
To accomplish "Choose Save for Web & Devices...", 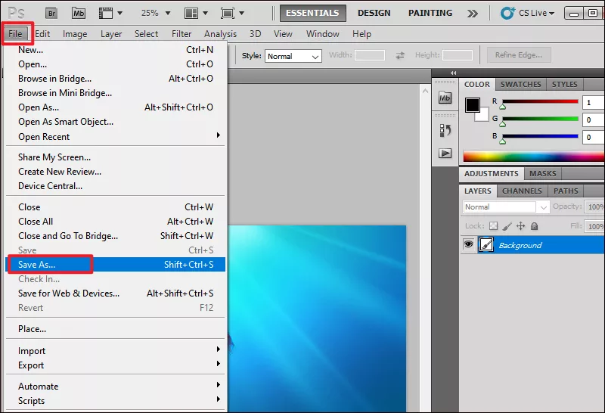I will 116,293.
